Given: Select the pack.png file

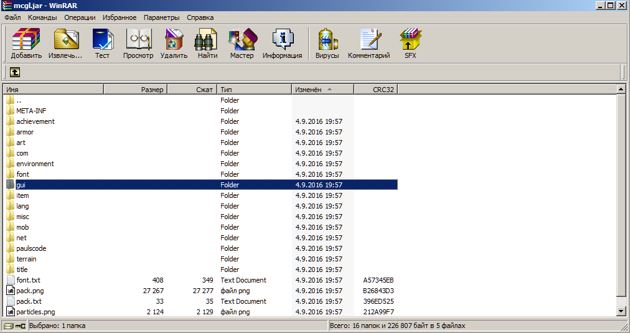Looking at the screenshot, I should point(30,291).
